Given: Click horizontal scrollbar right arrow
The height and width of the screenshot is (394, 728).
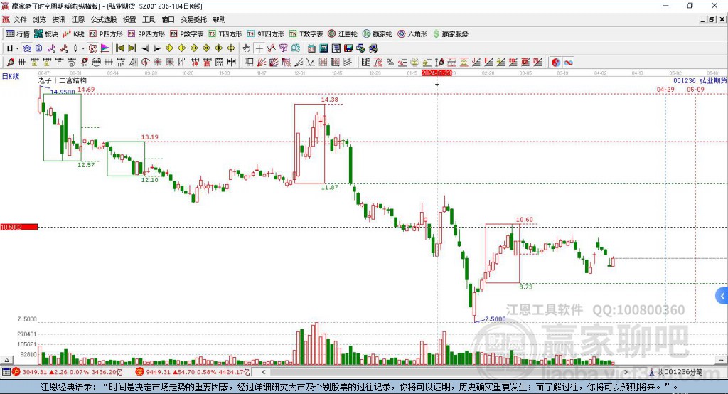Looking at the screenshot, I should tap(626, 372).
